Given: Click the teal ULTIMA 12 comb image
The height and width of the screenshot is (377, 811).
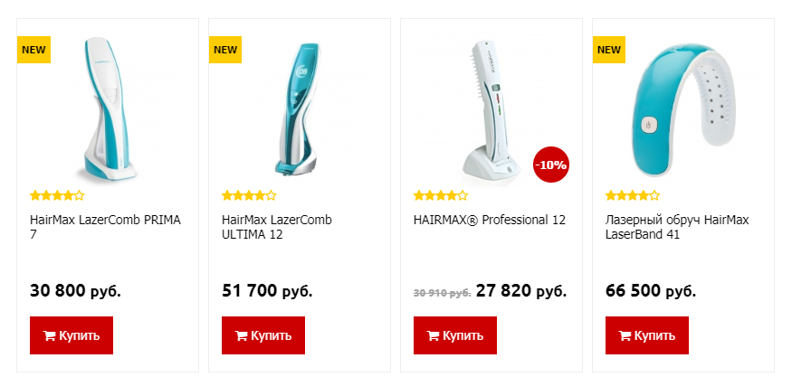Looking at the screenshot, I should (299, 108).
